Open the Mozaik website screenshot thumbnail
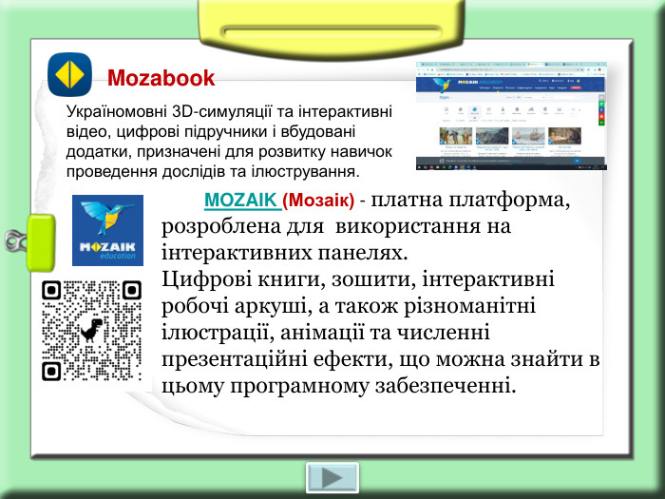 (511, 116)
